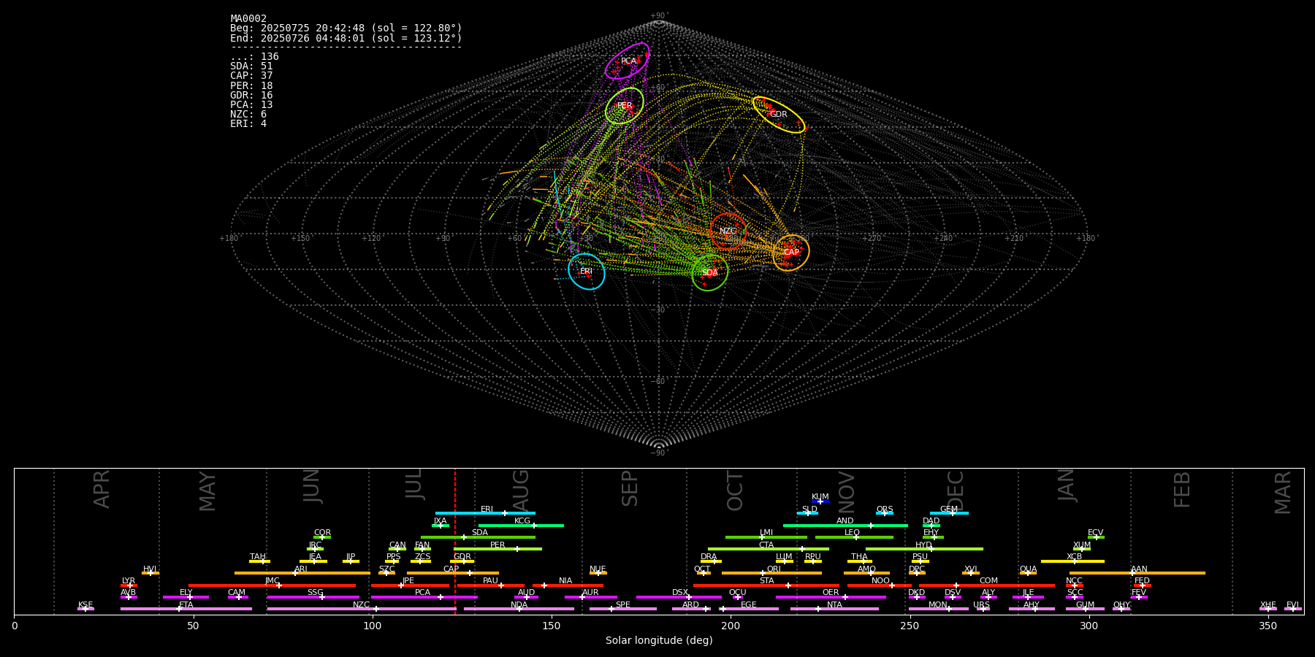Select the red NZC radiant circle on map
Screen dimensions: 1315x657
728,231
